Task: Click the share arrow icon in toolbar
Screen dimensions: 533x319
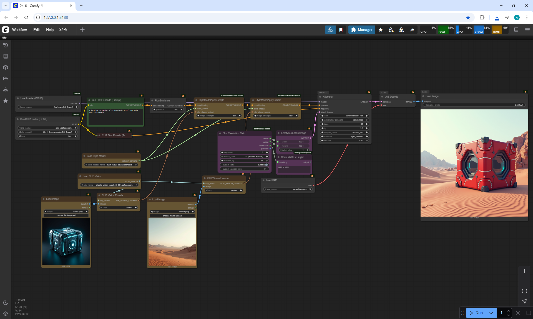Action: [x=412, y=30]
